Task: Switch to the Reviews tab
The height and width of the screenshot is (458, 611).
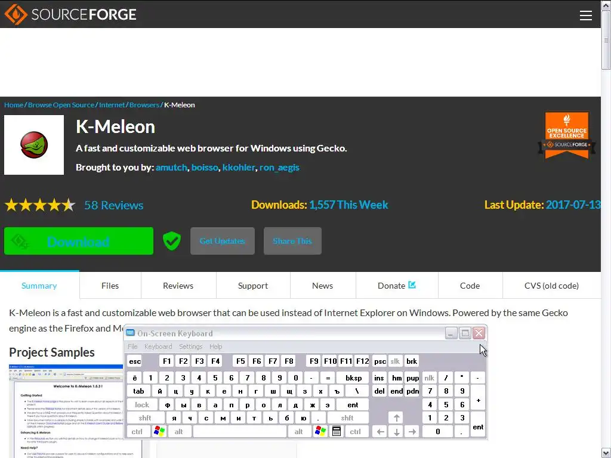Action: [178, 286]
